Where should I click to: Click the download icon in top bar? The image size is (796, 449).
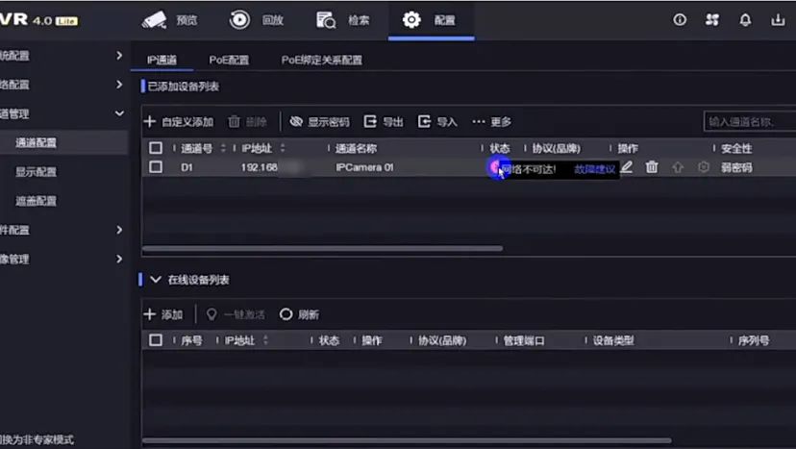click(x=778, y=19)
